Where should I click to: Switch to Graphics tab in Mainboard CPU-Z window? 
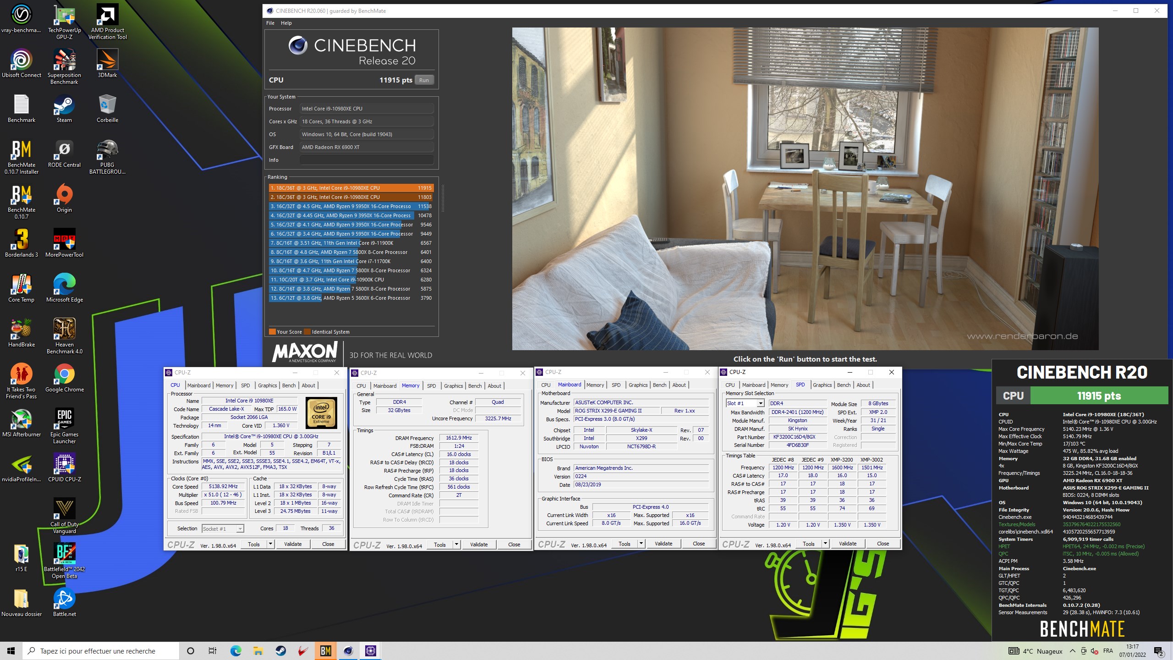(x=638, y=385)
